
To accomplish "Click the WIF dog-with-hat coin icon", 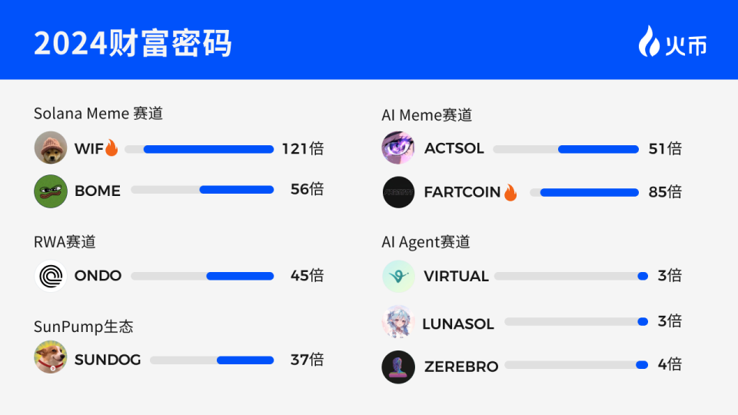I will coord(51,148).
